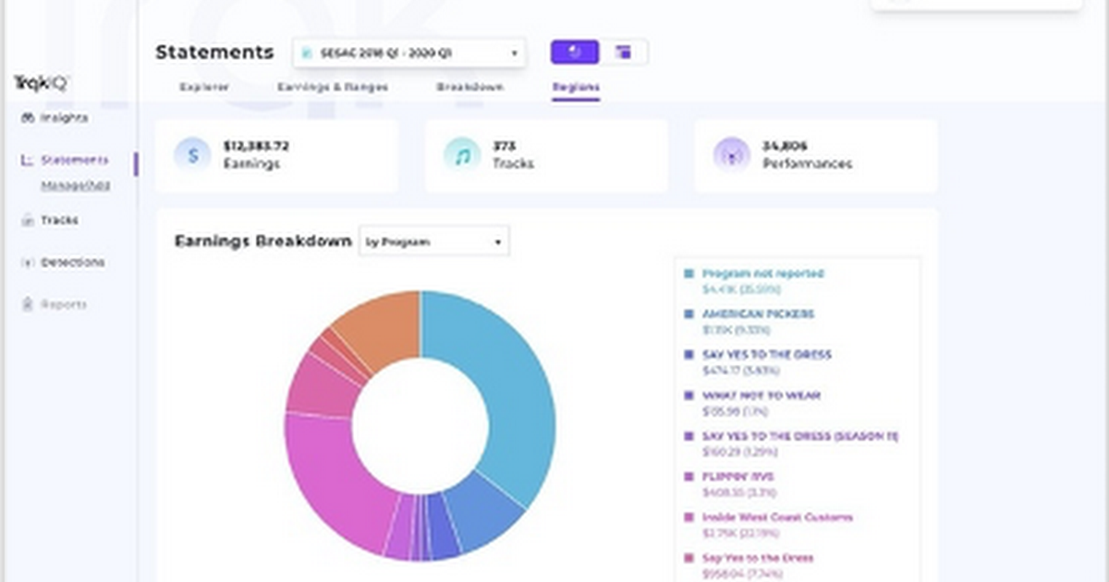Open the Explorer tab

204,87
